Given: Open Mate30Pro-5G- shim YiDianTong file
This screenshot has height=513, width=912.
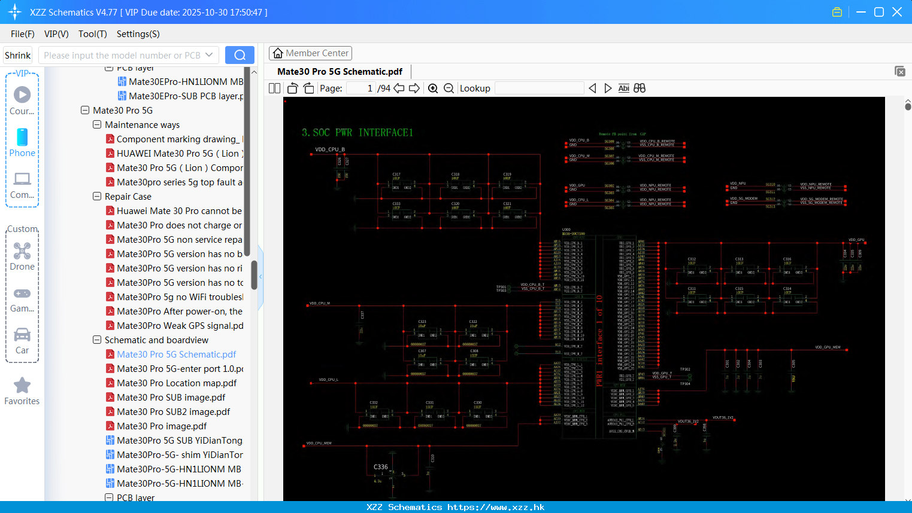Looking at the screenshot, I should click(174, 454).
